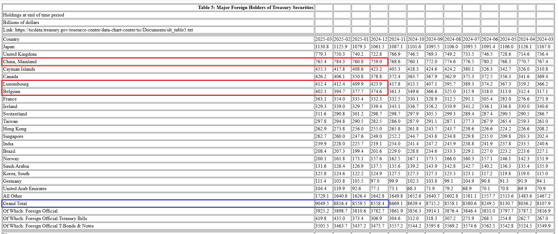Click Grand Total 2024-09 value 8715.2
558x234 pixels.
click(x=434, y=204)
